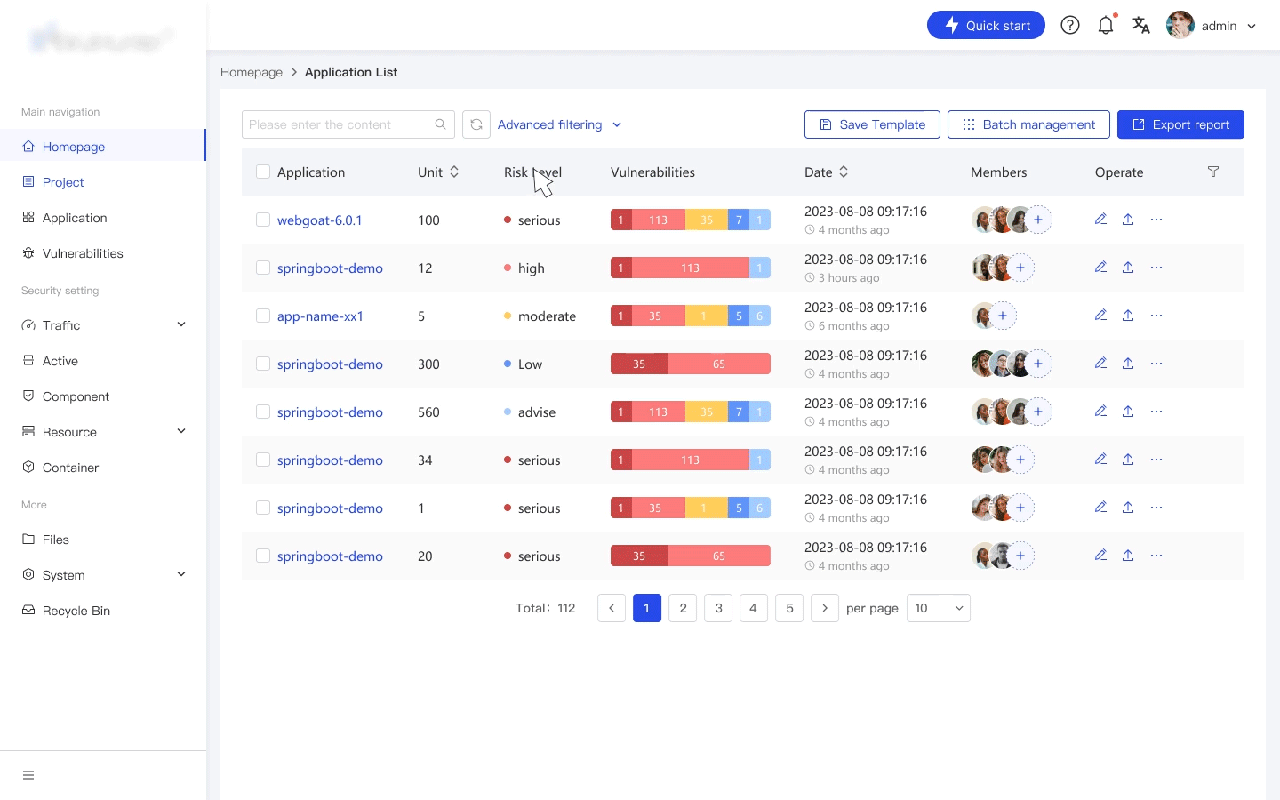Expand the Advanced filtering dropdown
Viewport: 1280px width, 800px height.
[559, 124]
